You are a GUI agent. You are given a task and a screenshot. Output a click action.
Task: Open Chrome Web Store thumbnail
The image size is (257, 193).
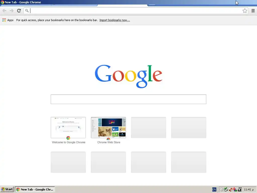coord(108,127)
